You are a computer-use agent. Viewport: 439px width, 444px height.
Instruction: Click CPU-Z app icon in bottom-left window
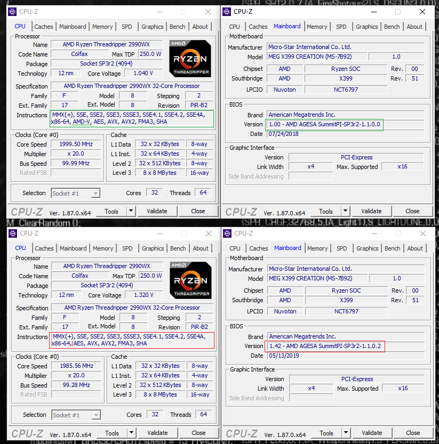[13, 233]
